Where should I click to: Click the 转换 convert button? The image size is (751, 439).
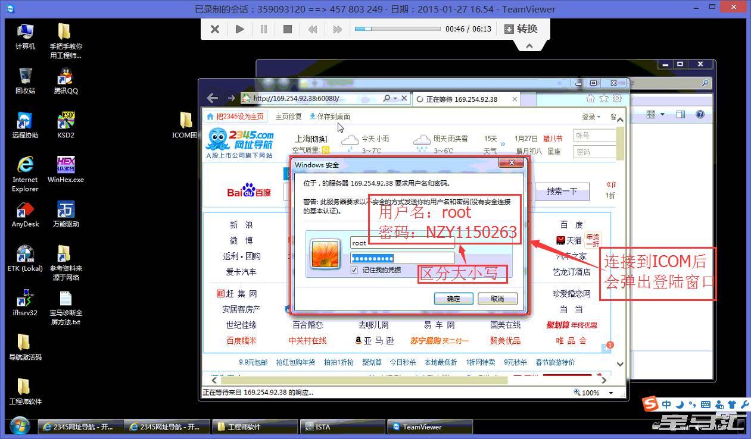tap(521, 29)
